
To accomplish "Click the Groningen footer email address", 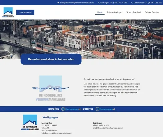I will pyautogui.click(x=108, y=128).
